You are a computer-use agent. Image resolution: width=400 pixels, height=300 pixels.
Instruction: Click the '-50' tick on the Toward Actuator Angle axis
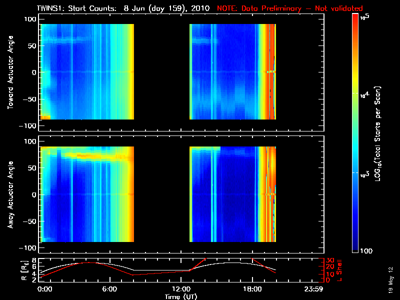[x=30, y=99]
